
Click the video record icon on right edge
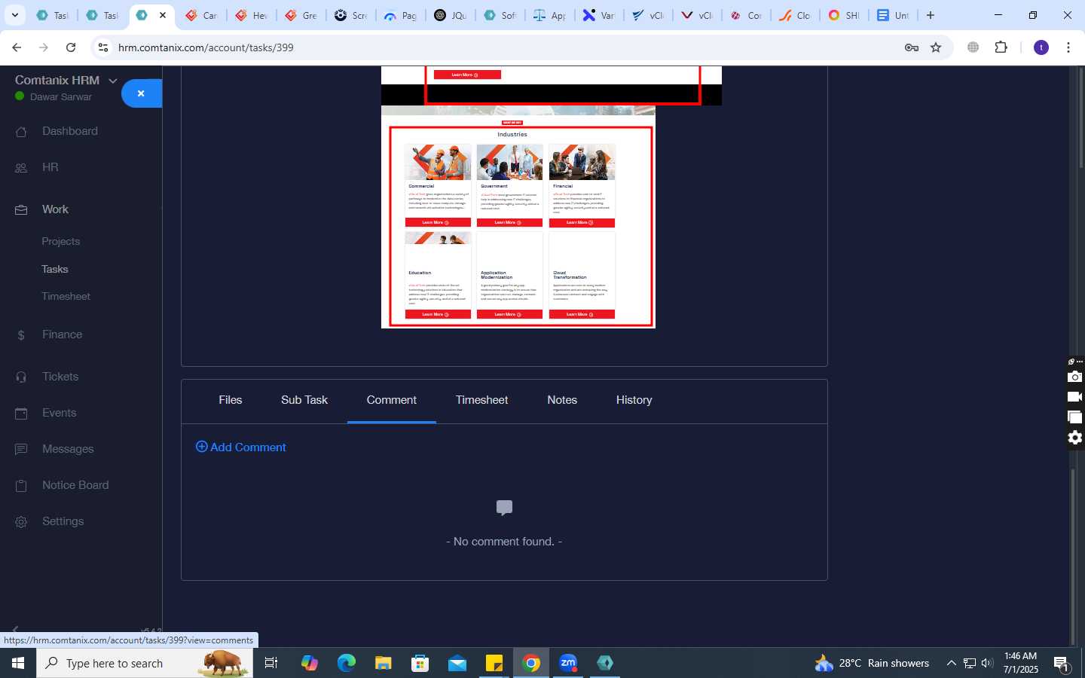[x=1075, y=397]
